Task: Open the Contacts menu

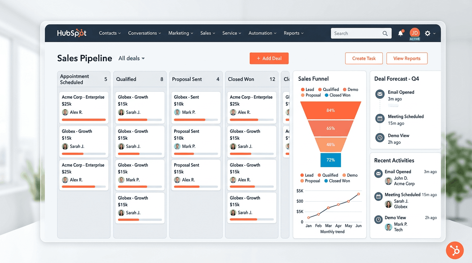Action: [110, 33]
